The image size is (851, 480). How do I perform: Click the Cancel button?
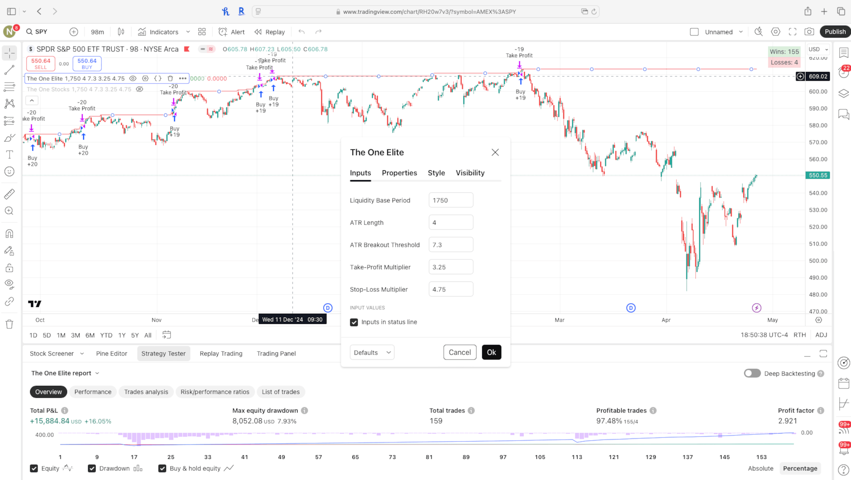[460, 352]
